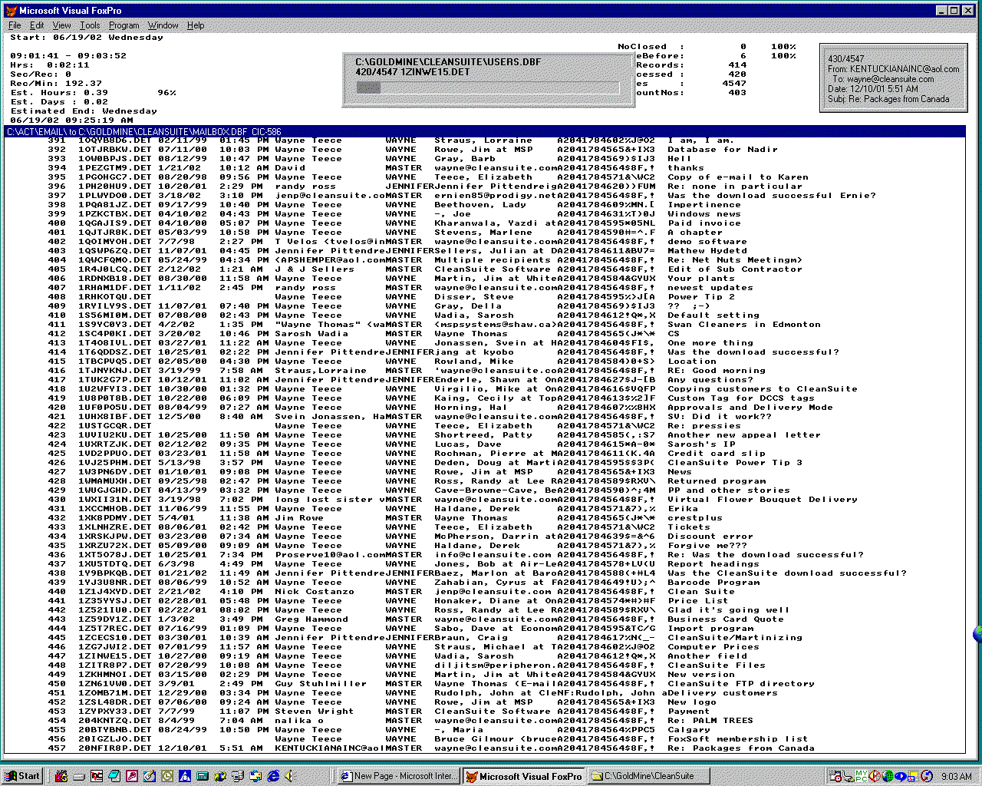Image resolution: width=982 pixels, height=786 pixels.
Task: Launch Internet Explorer from quick launch
Action: pos(273,776)
